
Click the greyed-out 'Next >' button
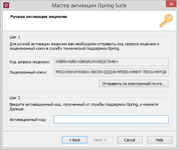[100, 140]
